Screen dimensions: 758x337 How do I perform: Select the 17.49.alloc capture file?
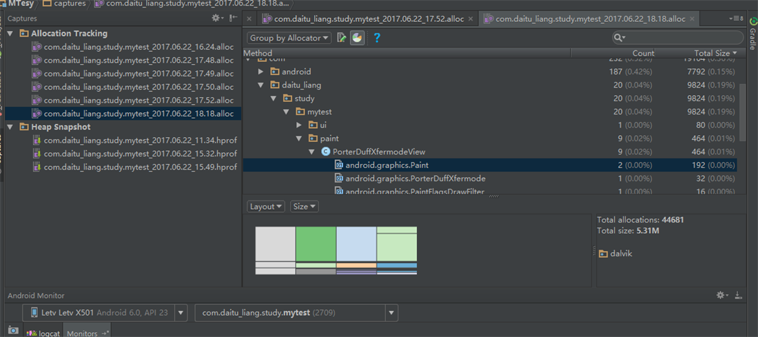click(x=139, y=74)
